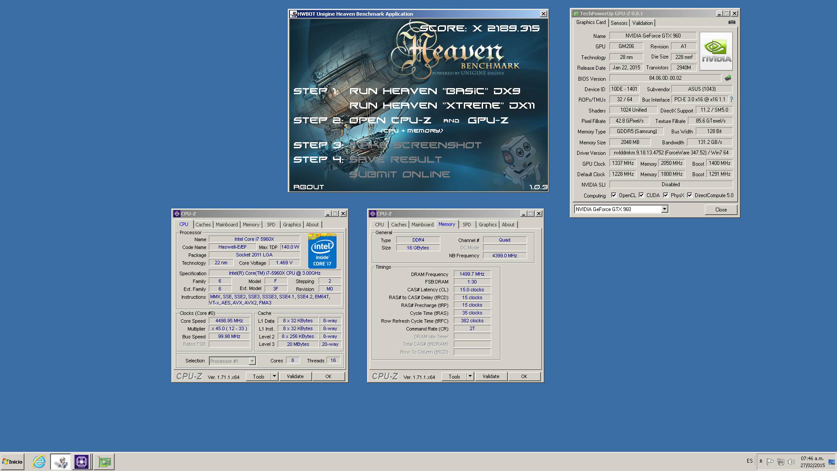Open the Inicio start button
The image size is (837, 471).
pos(12,461)
